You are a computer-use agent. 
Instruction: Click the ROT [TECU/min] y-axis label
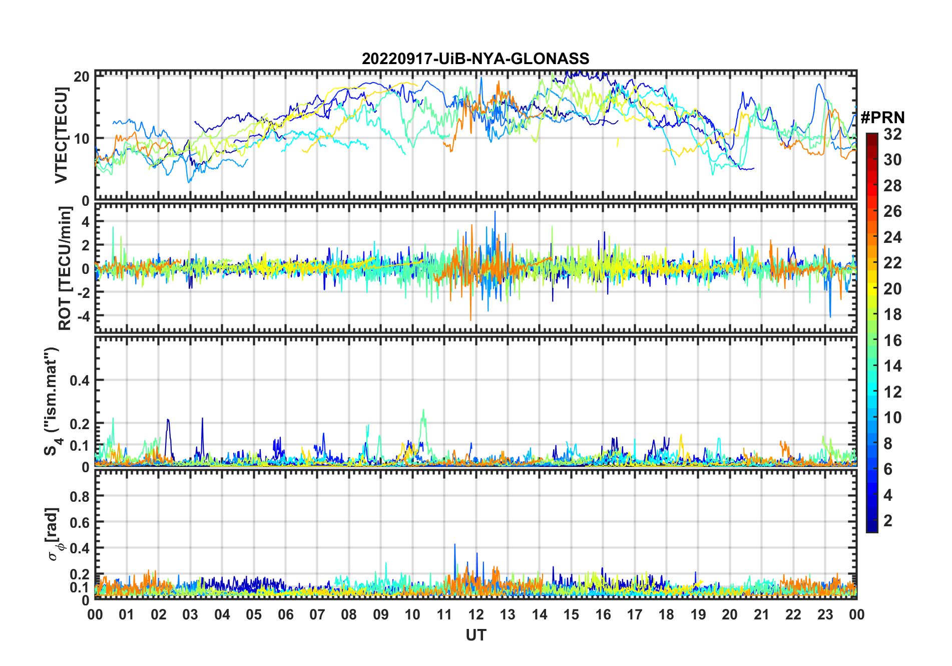tap(65, 268)
